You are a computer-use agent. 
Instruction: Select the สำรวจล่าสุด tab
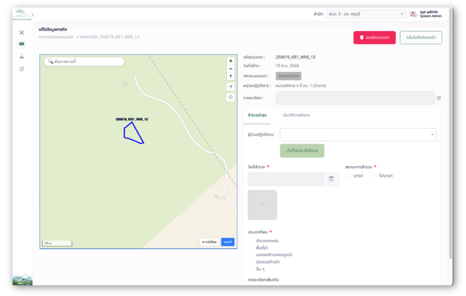coord(257,115)
